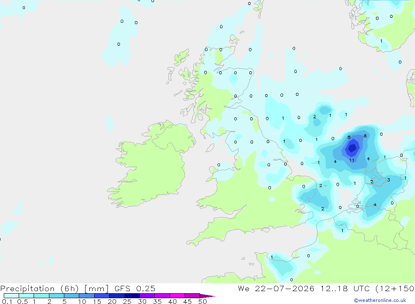The height and width of the screenshot is (304, 415).
Task: Click the '3' precipitation value on the map
Action: pos(388,180)
